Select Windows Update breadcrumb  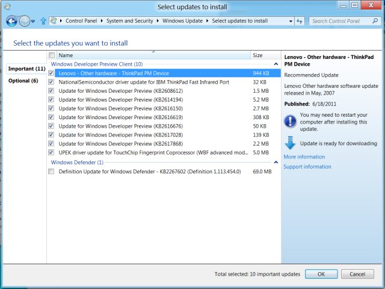click(182, 21)
